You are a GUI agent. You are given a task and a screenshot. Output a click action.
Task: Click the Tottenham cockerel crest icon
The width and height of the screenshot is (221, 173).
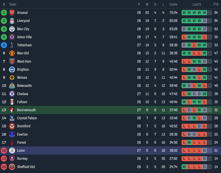[x=12, y=45]
